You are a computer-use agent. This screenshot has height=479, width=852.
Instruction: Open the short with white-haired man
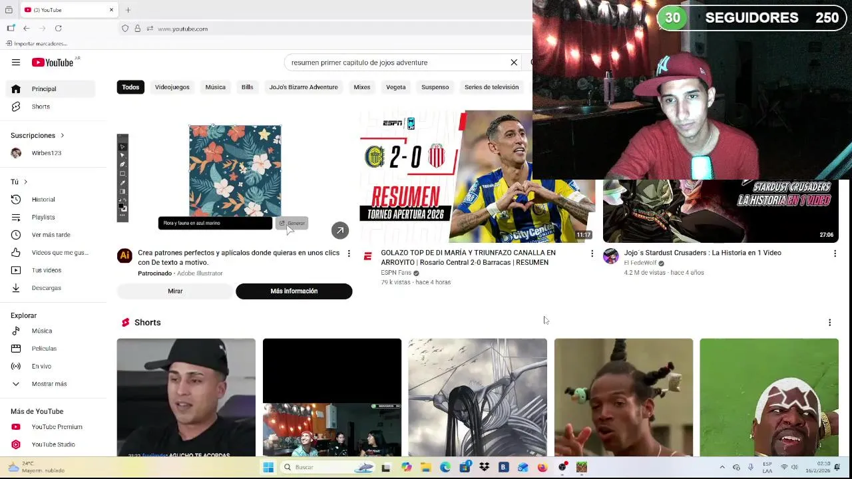pos(769,398)
